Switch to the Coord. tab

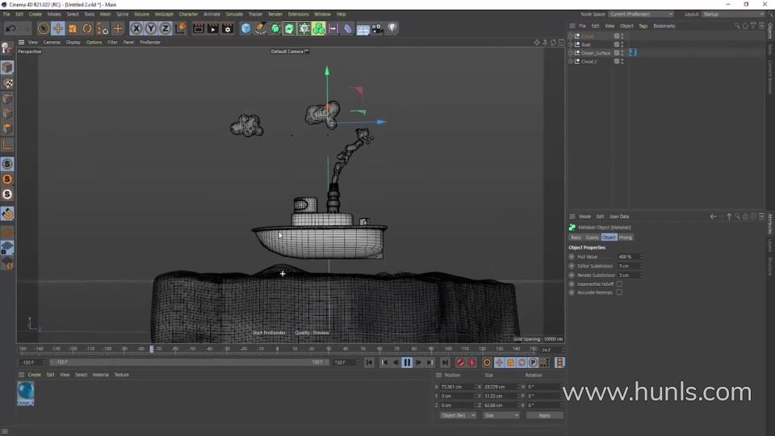593,237
